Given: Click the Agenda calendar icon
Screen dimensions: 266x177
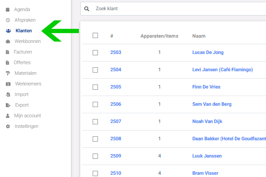Looking at the screenshot, I should pyautogui.click(x=8, y=9).
